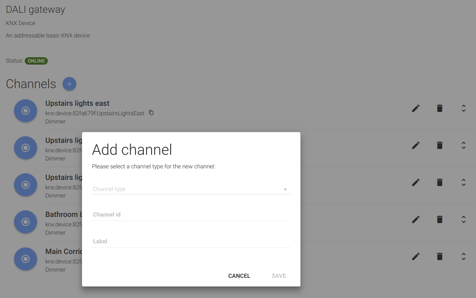Expand the Bathroom channel details

[x=464, y=219]
